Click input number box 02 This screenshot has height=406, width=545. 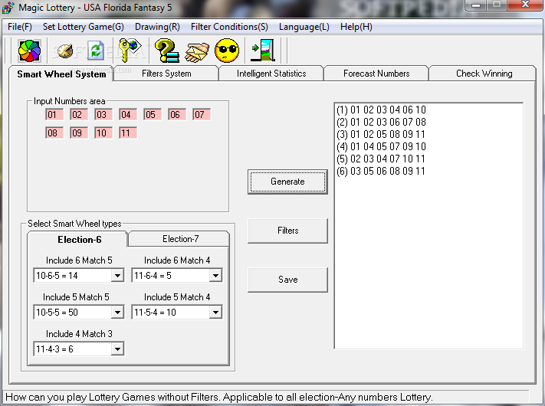coord(79,115)
